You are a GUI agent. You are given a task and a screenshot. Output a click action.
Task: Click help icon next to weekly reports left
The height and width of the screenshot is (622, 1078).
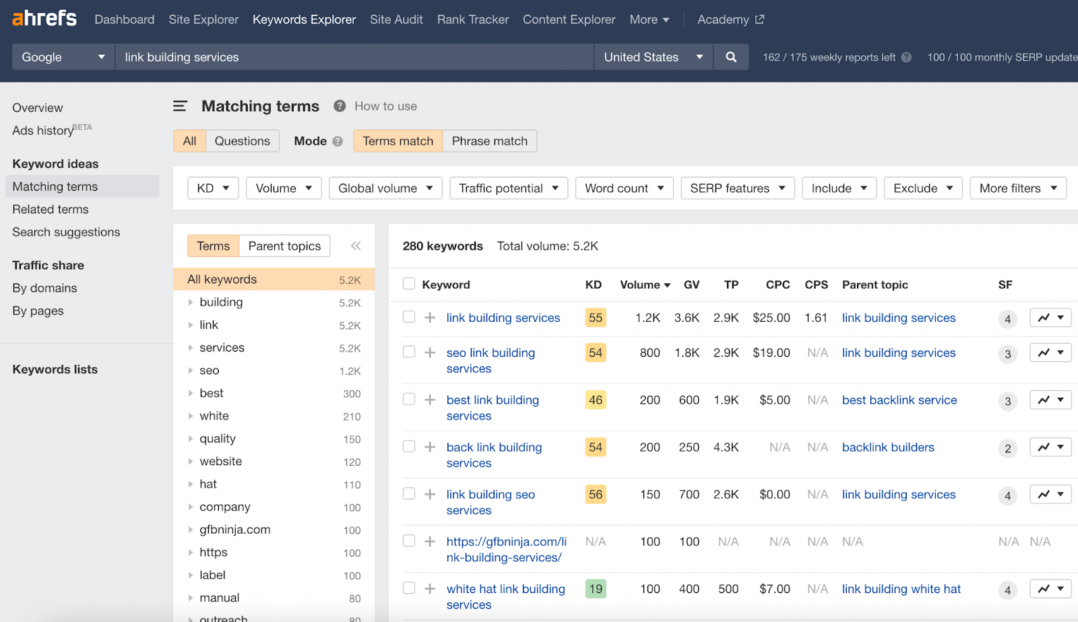pos(906,58)
